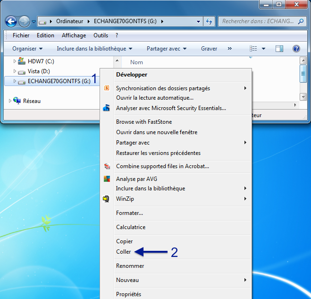Click file list scrollbar up arrow
The height and width of the screenshot is (299, 311).
point(303,60)
